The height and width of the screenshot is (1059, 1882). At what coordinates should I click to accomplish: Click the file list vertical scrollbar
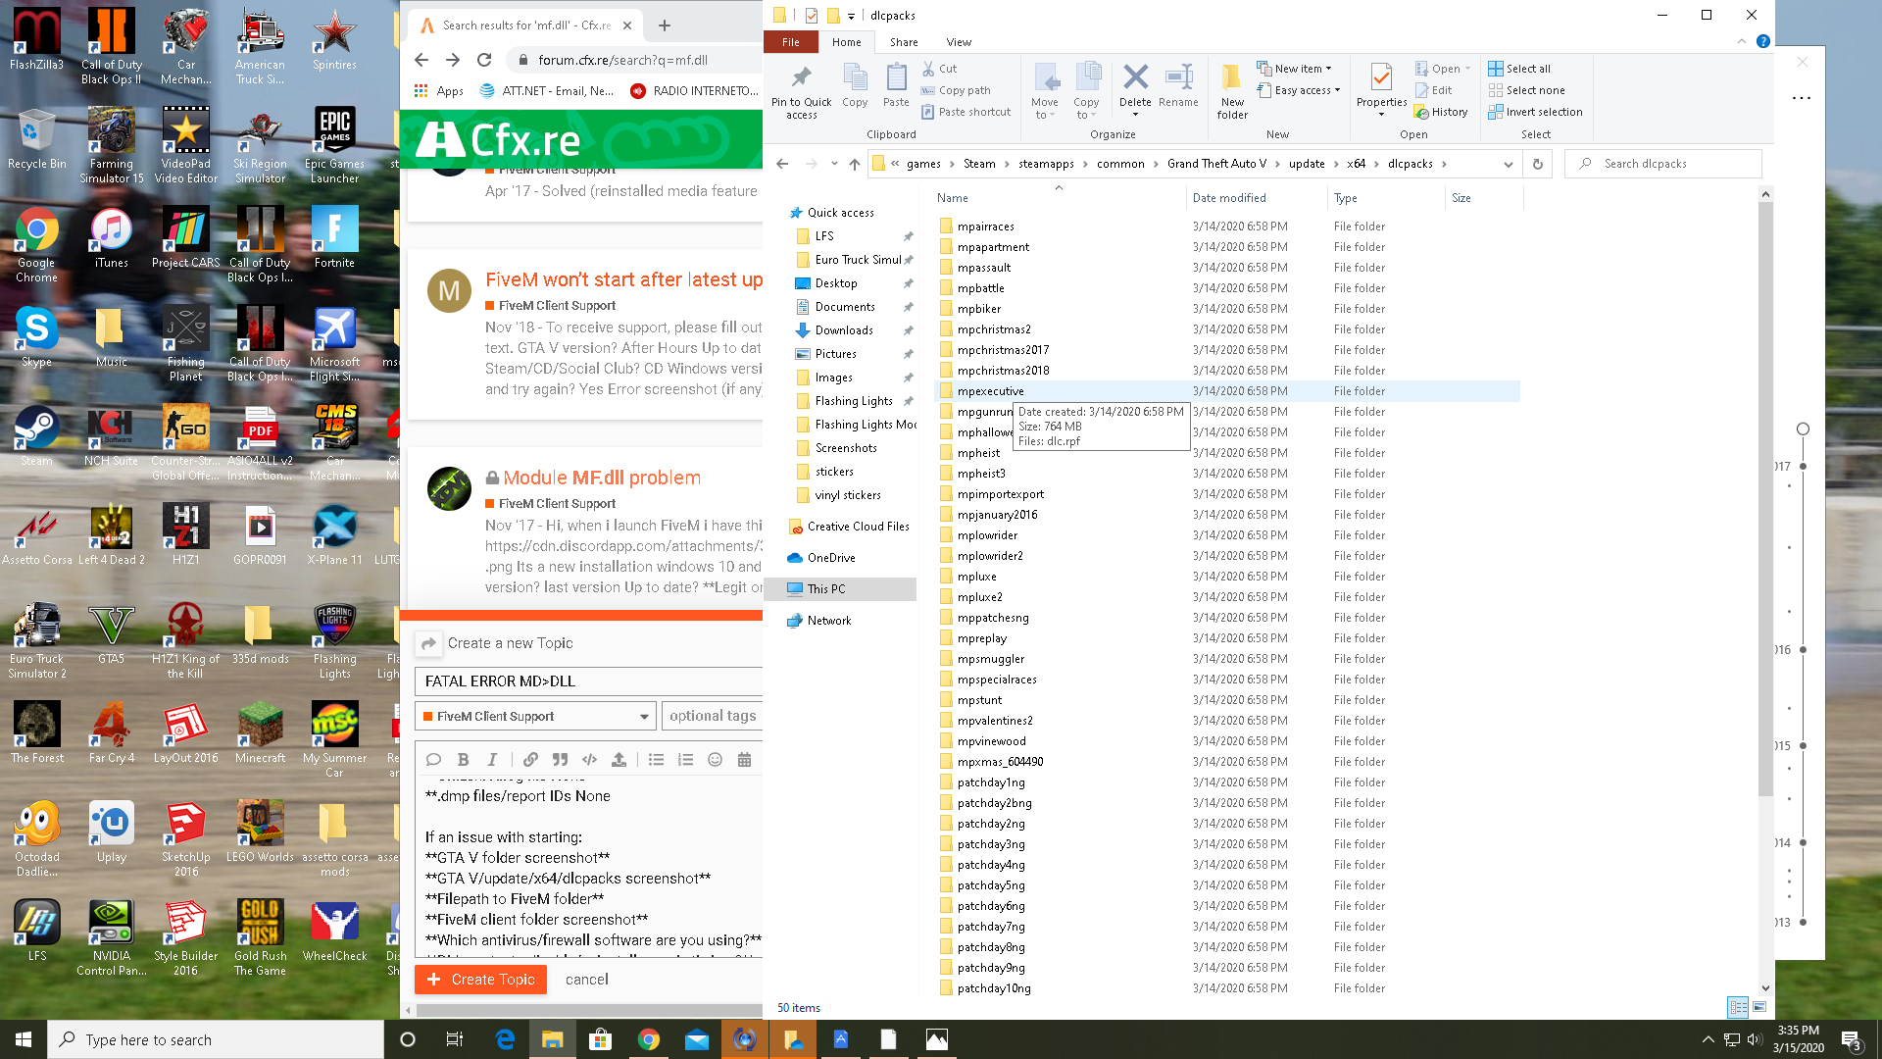1765,490
